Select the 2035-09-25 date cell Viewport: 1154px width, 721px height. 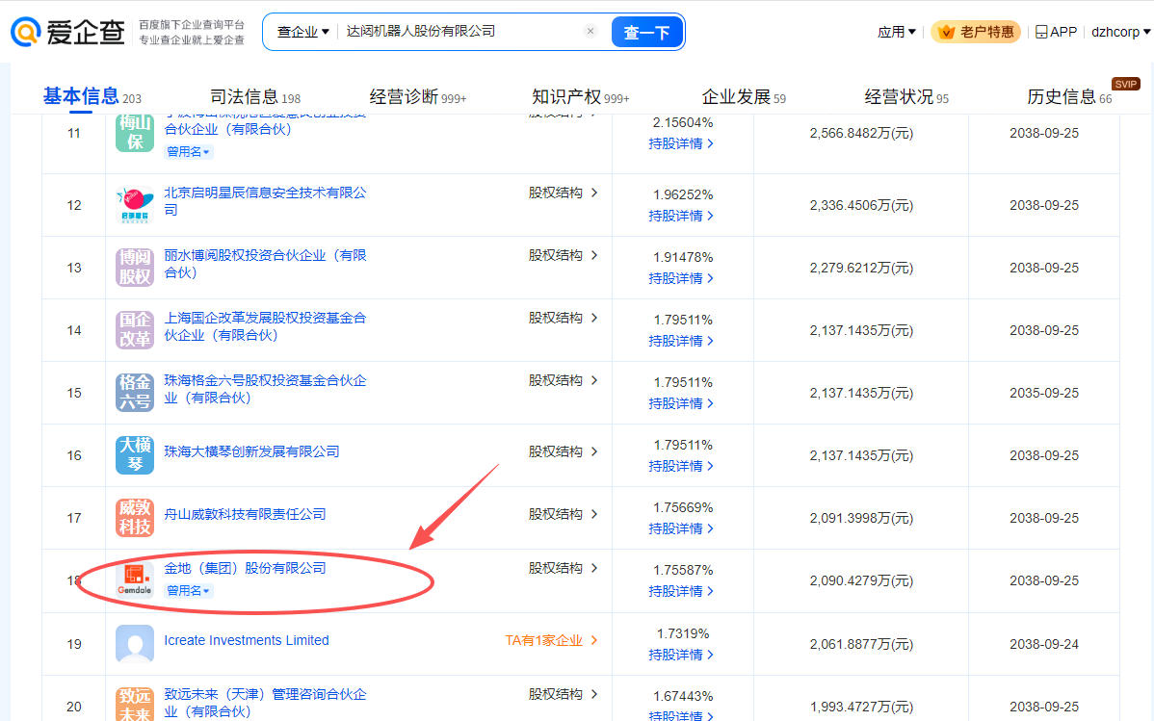1043,393
